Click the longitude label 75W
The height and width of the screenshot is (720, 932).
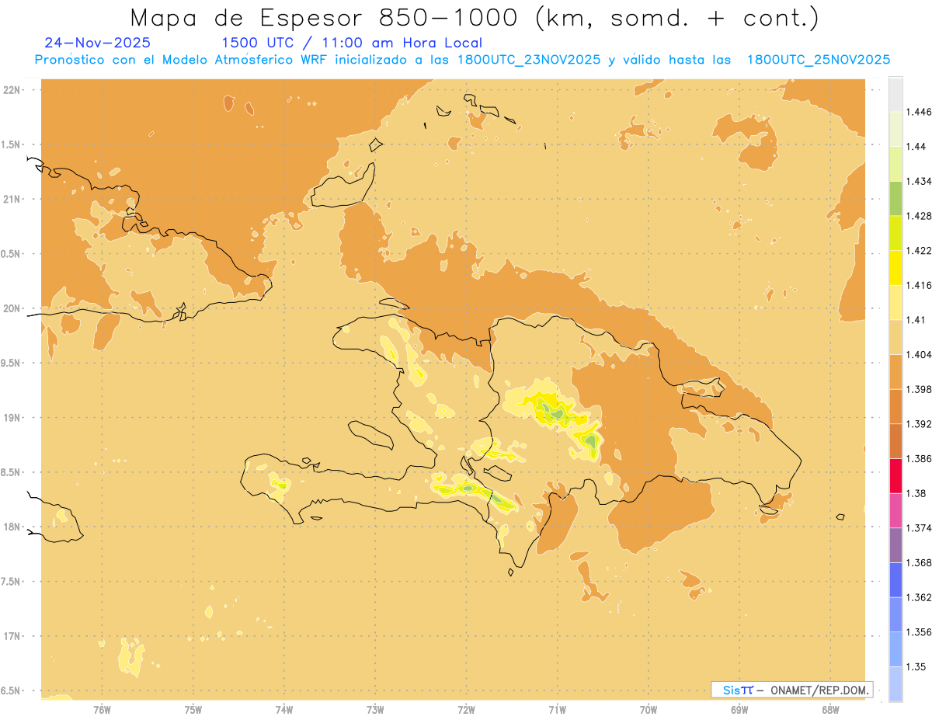193,710
